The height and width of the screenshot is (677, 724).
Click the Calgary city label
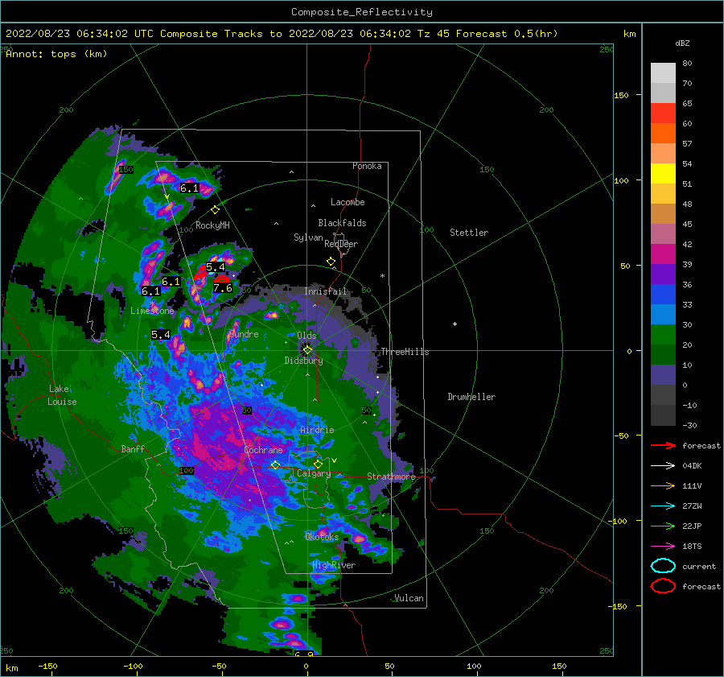(314, 473)
